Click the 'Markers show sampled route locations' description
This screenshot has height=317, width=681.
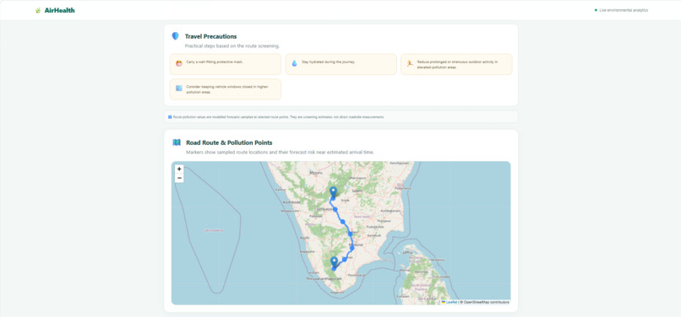(x=280, y=153)
